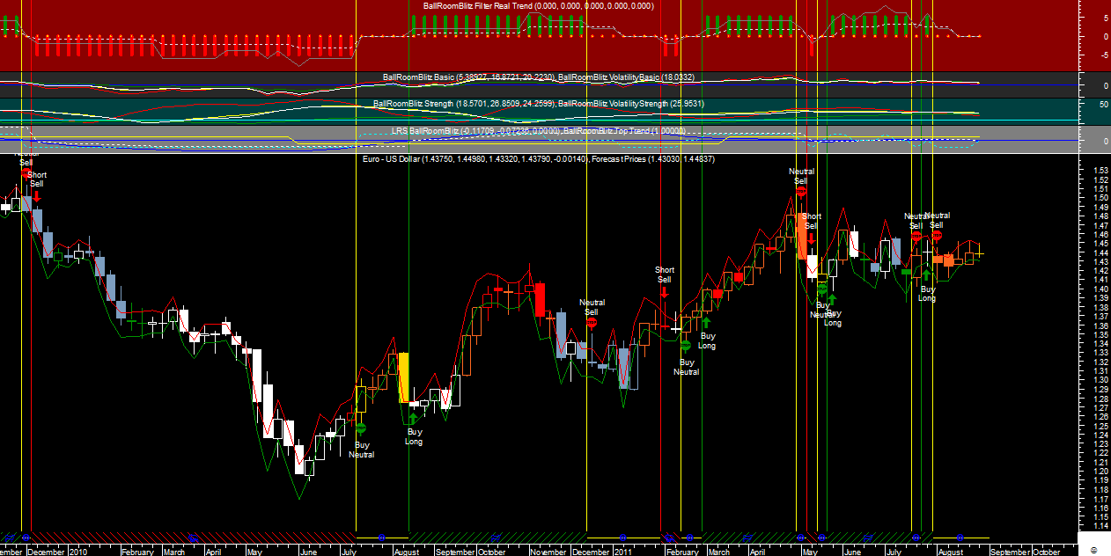Click the red Short Sell arrow in February 2011
1111x556 pixels.
(665, 292)
